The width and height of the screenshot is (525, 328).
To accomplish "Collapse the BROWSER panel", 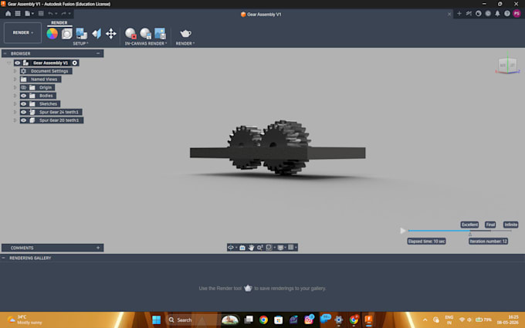I will click(x=98, y=53).
